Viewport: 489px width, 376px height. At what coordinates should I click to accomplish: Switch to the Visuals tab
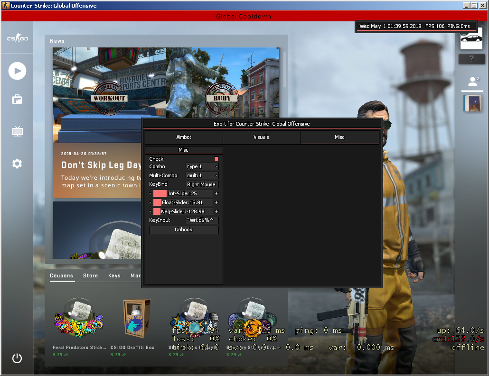pos(261,137)
